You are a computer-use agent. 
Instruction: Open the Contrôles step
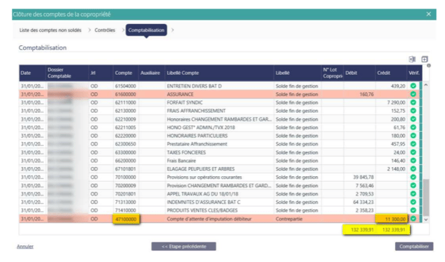coord(105,30)
